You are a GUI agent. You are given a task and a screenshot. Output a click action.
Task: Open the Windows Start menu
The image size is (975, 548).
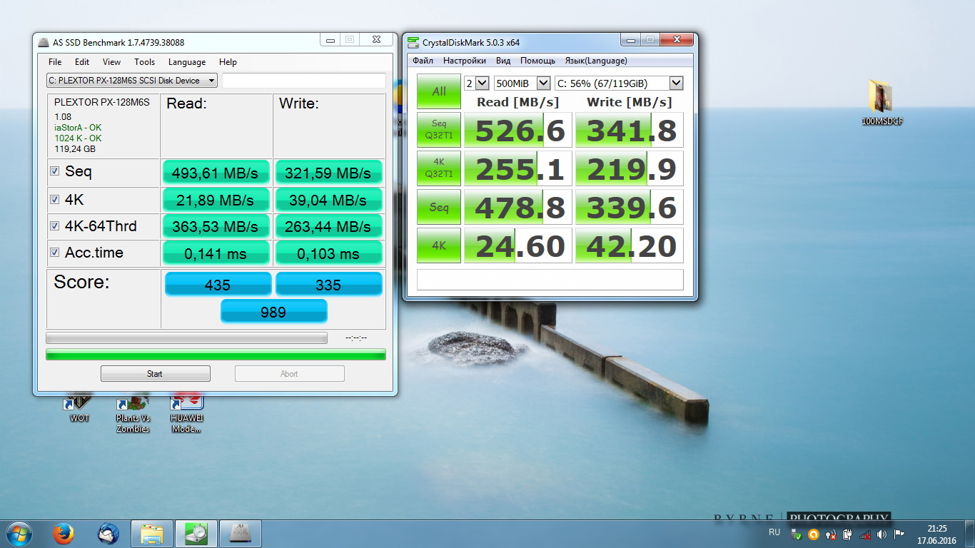pos(18,534)
